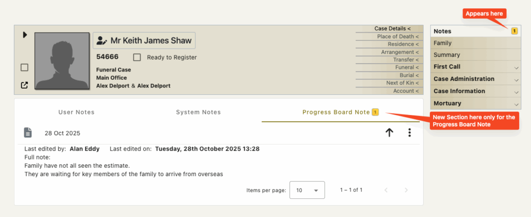Jump to the Place of Death link
Viewport: 531px width, 217px height.
(x=398, y=36)
